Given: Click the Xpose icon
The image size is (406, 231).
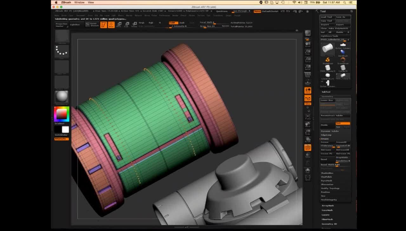Looking at the screenshot, I should coord(308,178).
